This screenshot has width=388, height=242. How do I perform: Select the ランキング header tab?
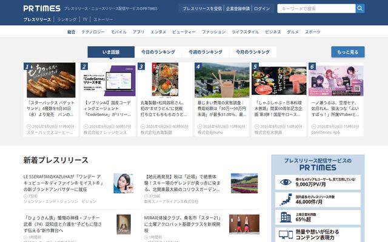coord(67,19)
